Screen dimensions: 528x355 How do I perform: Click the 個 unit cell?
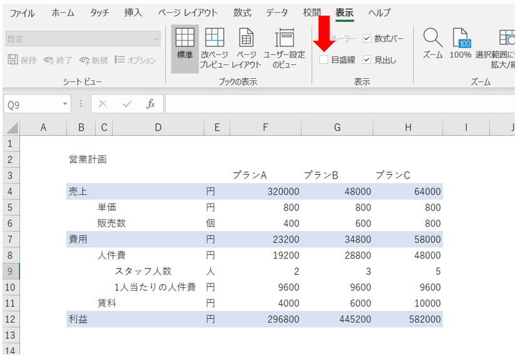click(210, 224)
